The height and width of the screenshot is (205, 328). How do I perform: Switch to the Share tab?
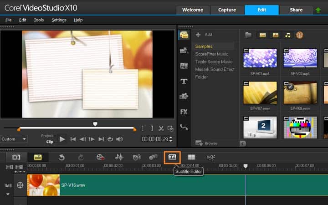coord(296,10)
